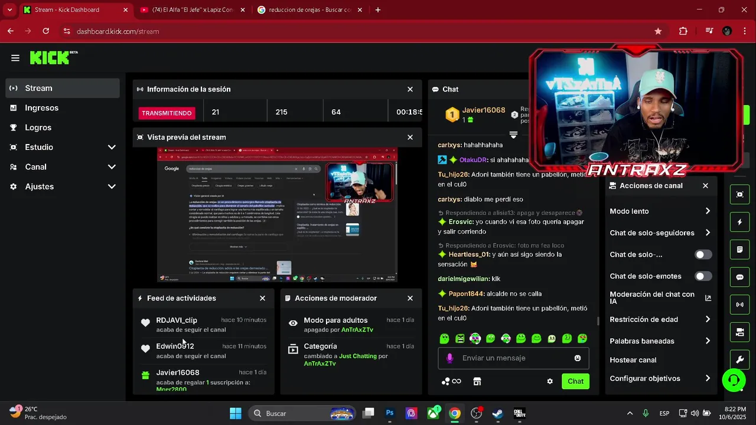
Task: Close the Acciones de canal panel
Action: tap(705, 185)
